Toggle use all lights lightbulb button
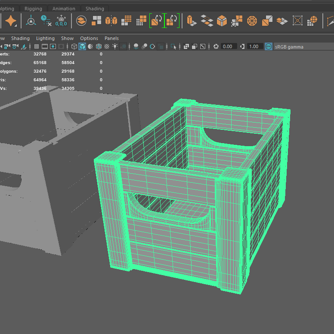 coord(115,46)
